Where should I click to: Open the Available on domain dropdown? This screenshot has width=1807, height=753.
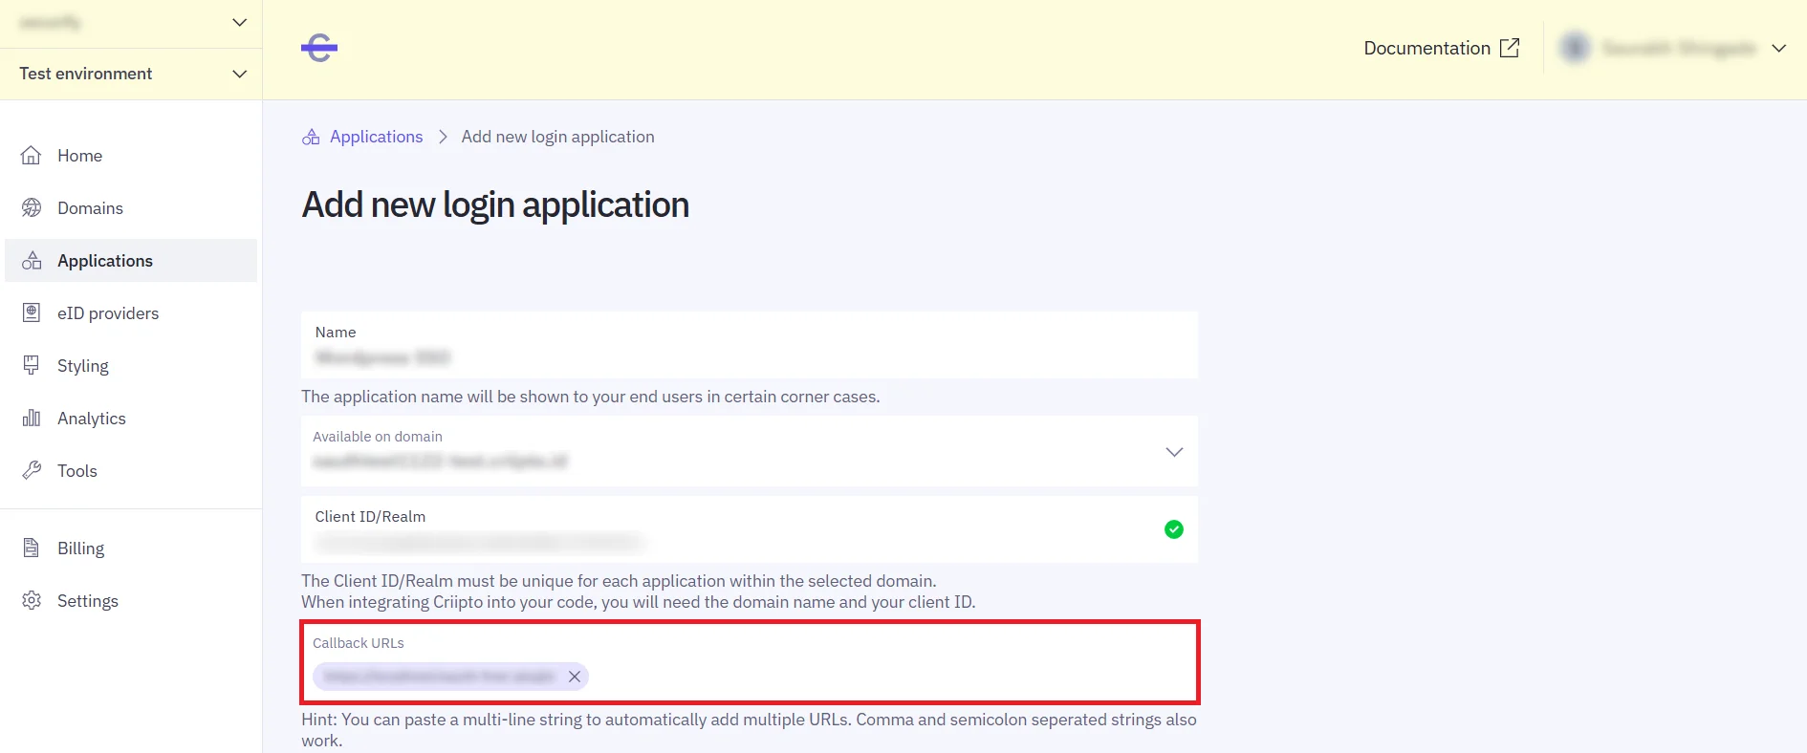coord(1173,452)
